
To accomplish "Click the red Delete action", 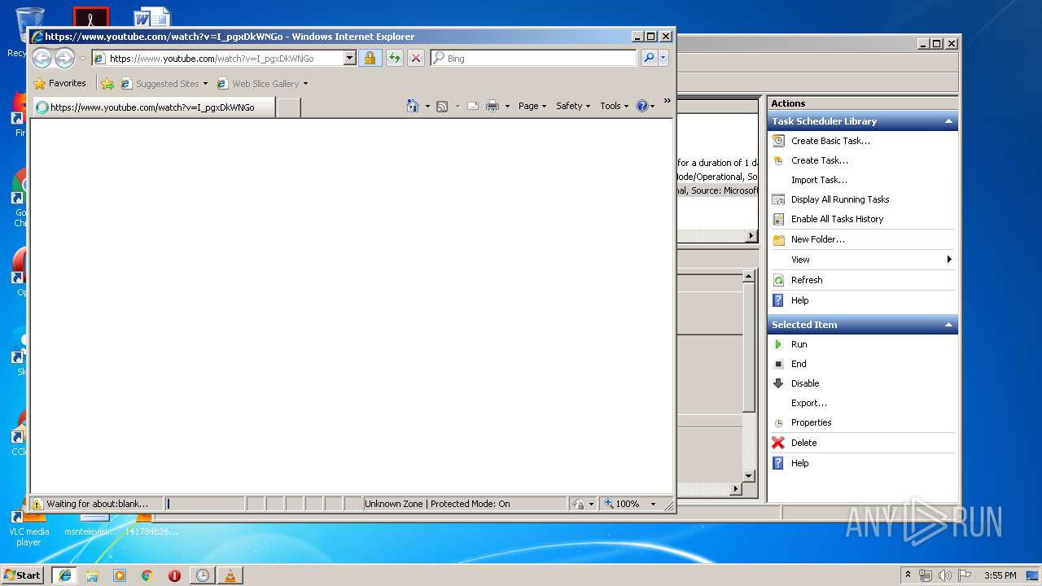I will [x=803, y=443].
